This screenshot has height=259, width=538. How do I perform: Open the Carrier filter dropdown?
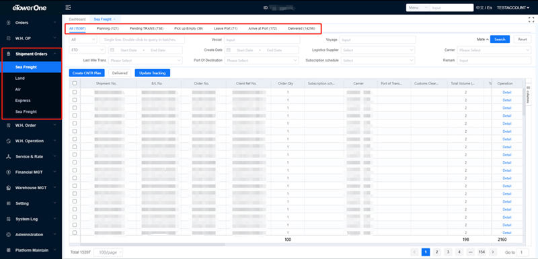(x=494, y=50)
